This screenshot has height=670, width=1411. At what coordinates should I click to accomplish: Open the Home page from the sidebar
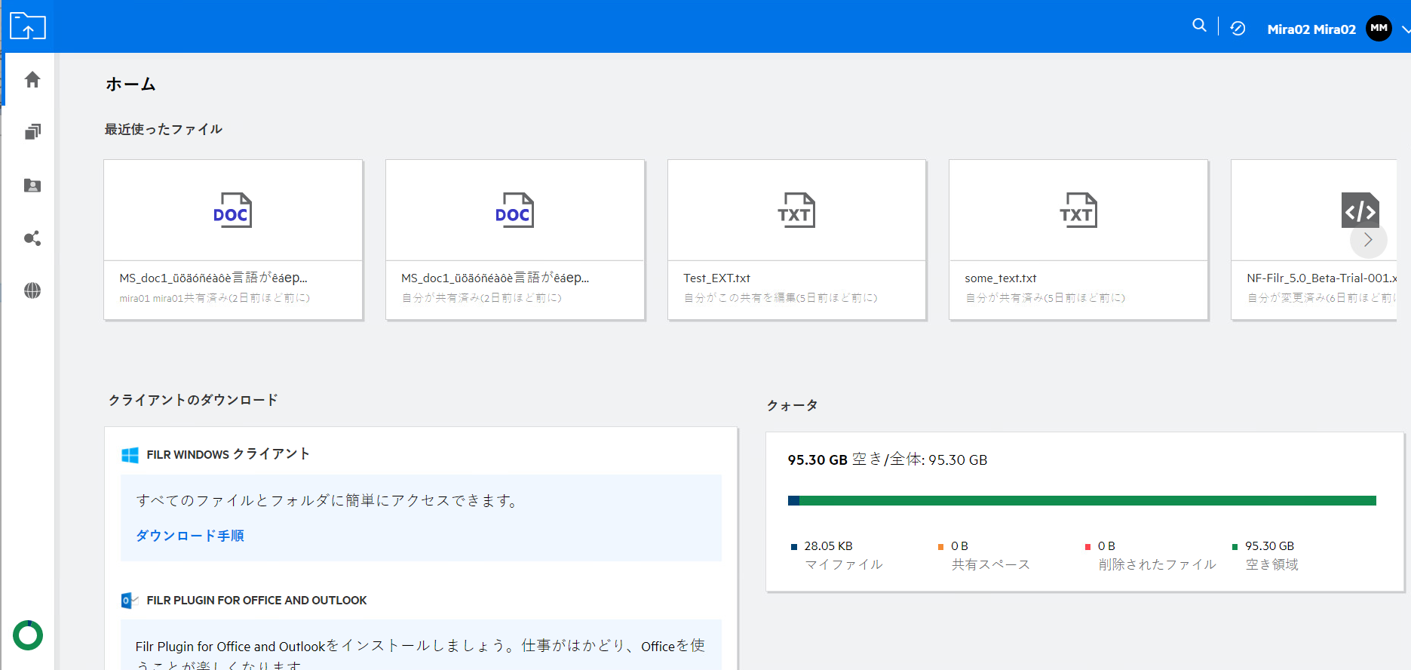[32, 80]
